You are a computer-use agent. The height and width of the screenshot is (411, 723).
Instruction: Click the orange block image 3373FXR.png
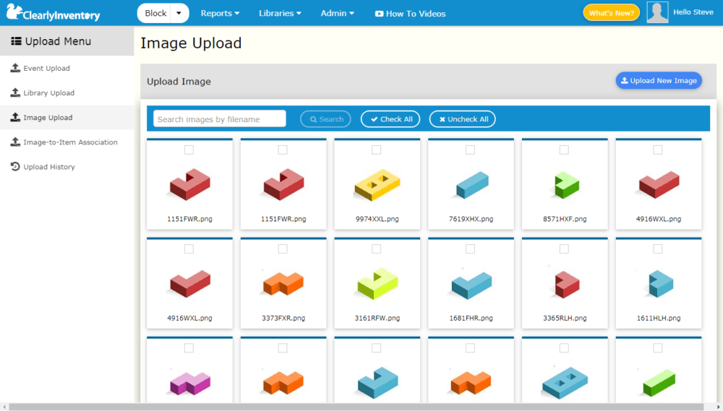283,283
